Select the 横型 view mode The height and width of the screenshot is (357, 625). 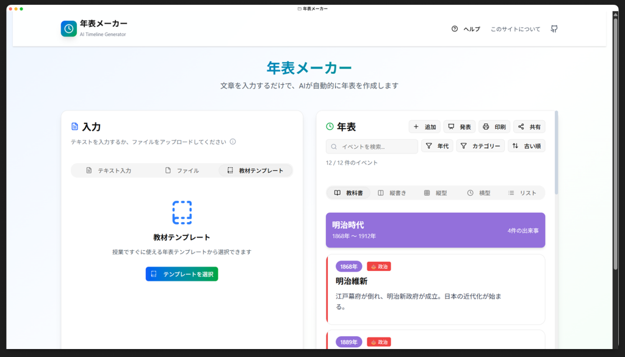[x=479, y=193]
